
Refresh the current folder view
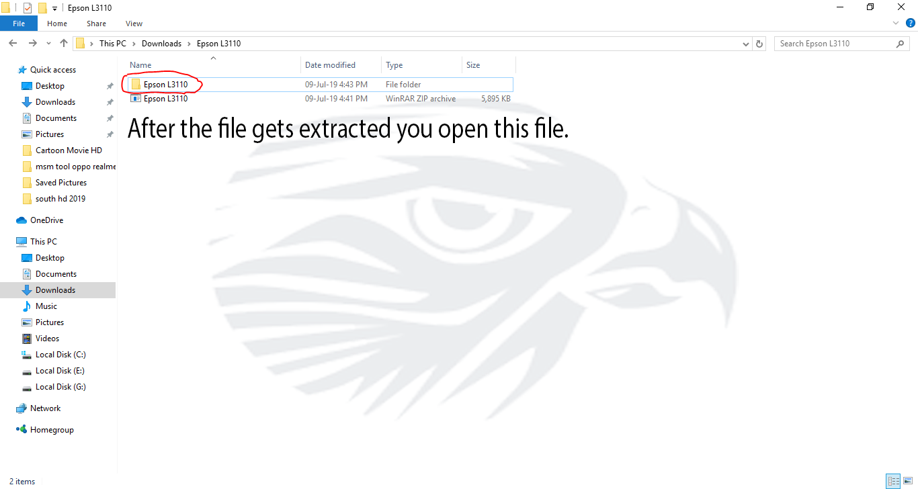[759, 44]
